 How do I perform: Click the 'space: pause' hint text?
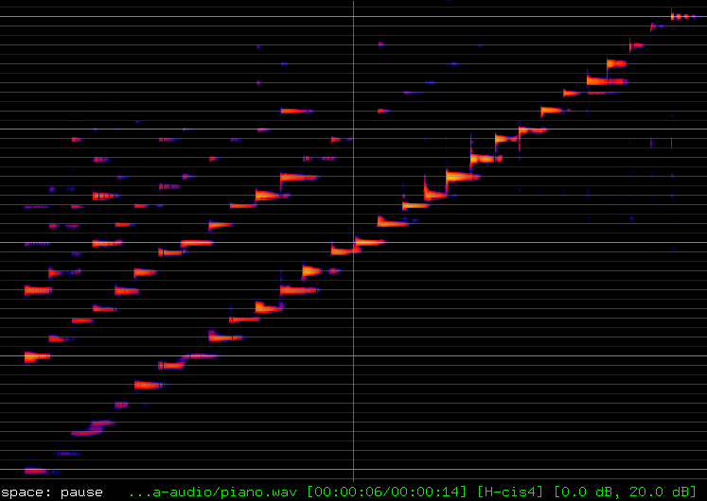pyautogui.click(x=52, y=492)
